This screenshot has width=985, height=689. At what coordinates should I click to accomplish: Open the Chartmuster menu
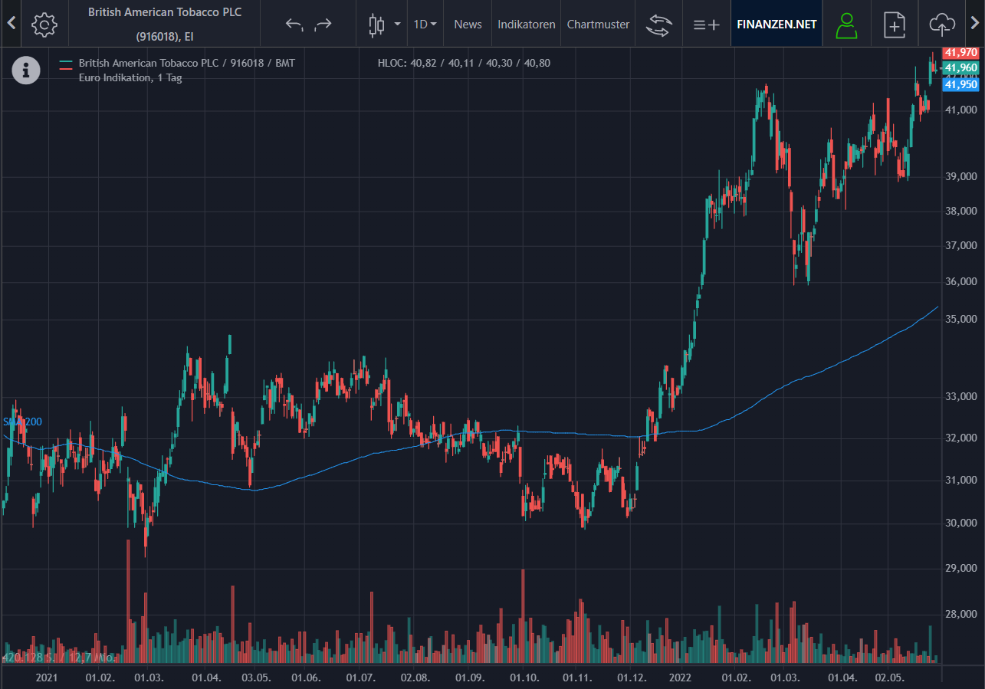click(x=598, y=25)
